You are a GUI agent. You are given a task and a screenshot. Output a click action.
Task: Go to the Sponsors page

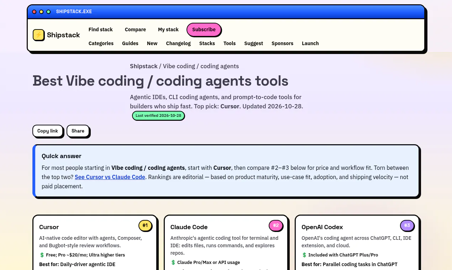pos(283,43)
